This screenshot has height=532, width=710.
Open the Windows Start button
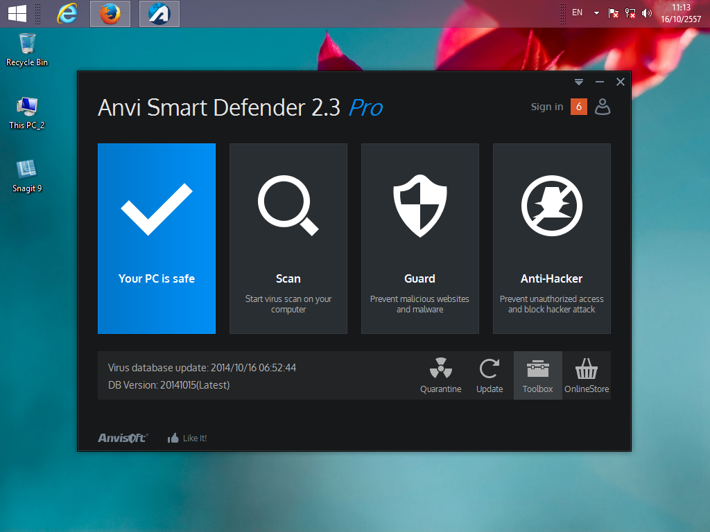pos(17,14)
